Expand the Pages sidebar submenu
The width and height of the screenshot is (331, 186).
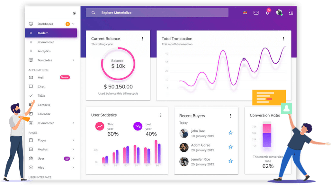73,140
